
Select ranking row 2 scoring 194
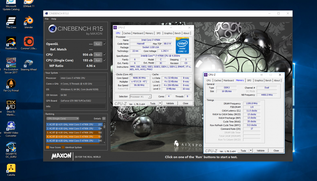click(x=74, y=128)
